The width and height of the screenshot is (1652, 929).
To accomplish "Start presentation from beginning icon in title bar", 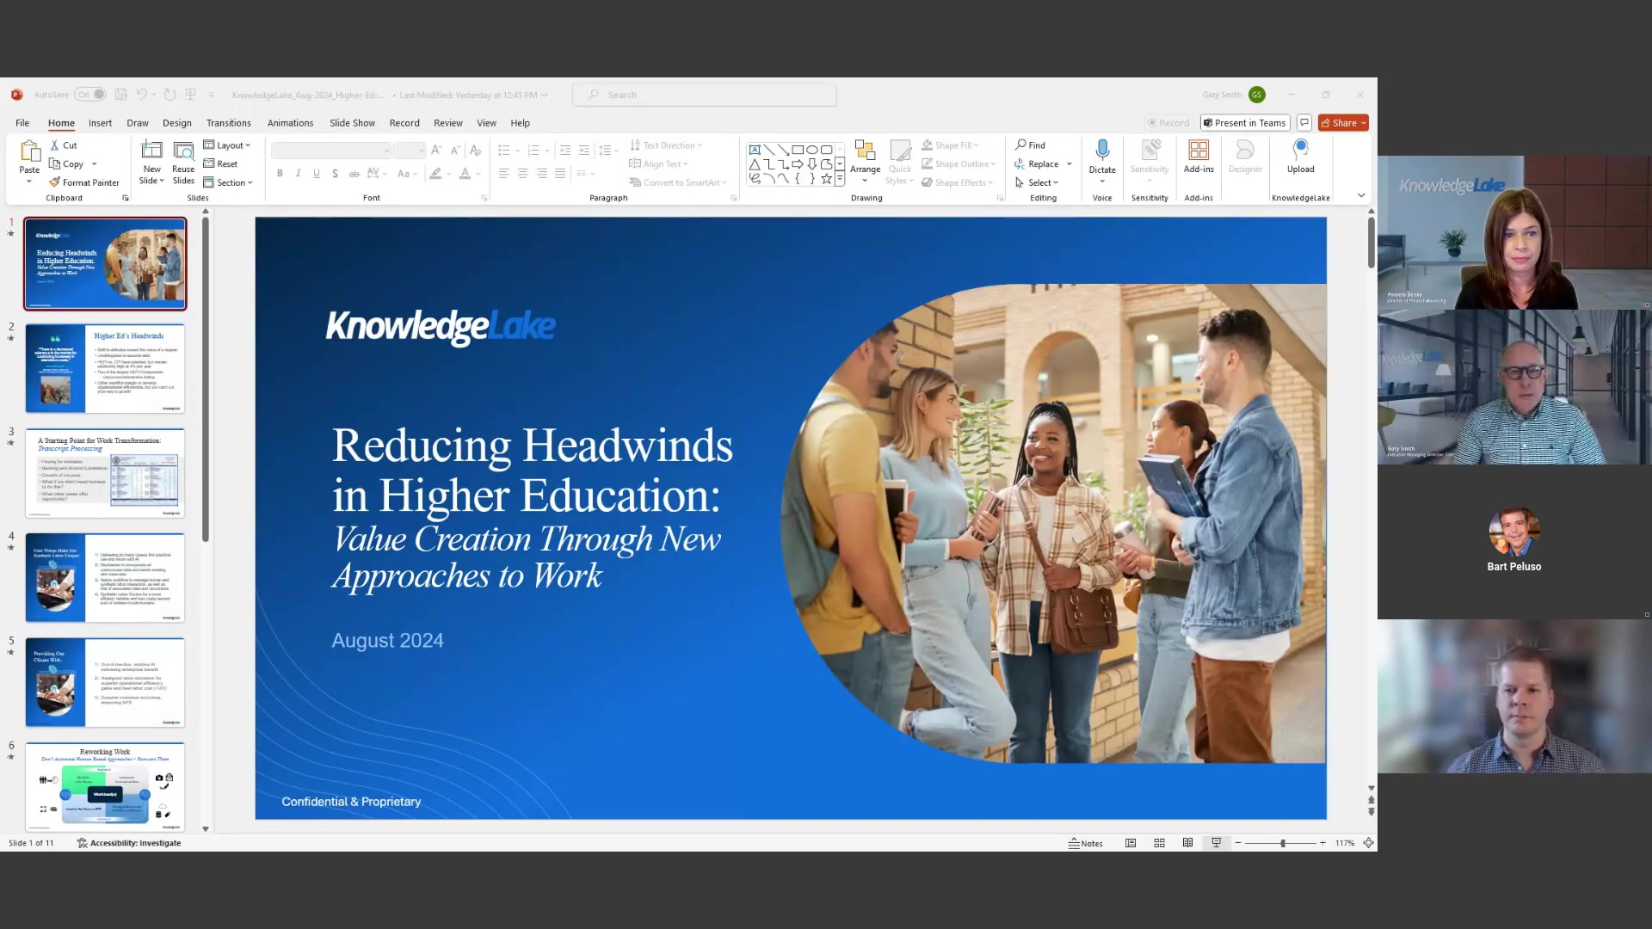I will click(190, 95).
